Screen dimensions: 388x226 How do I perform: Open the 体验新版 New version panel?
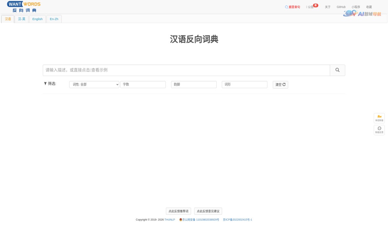point(379,118)
